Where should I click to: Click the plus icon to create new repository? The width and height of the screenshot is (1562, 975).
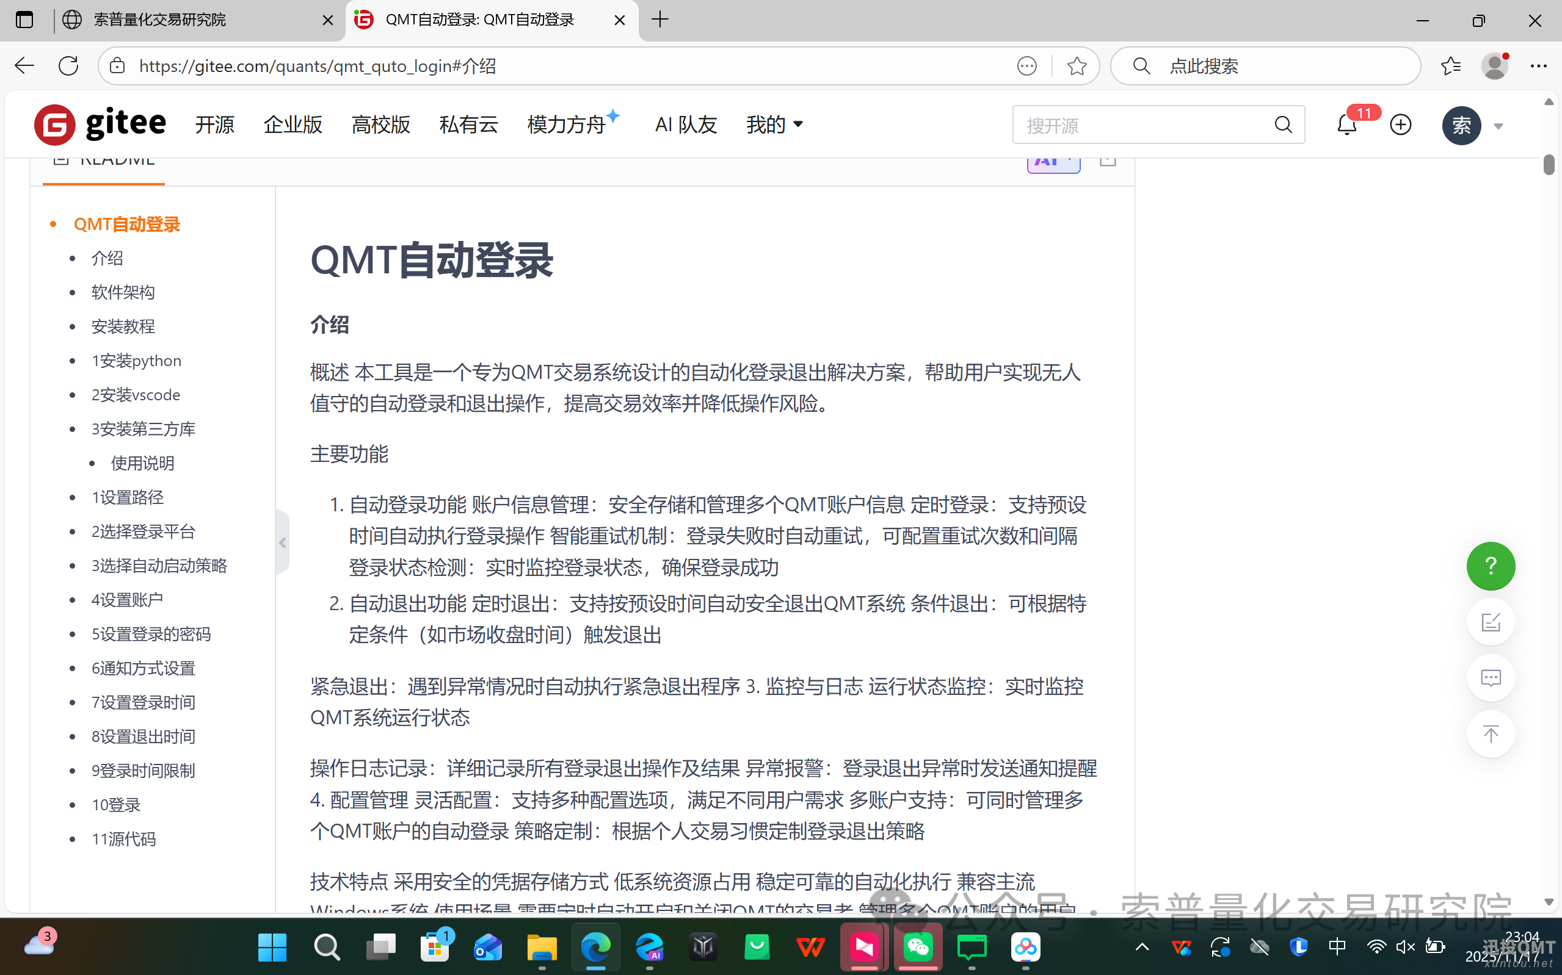[x=1400, y=124]
